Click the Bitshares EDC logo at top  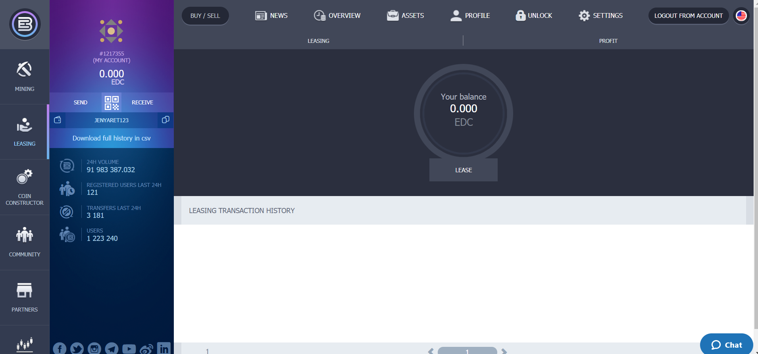coord(25,24)
